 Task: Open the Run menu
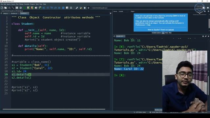17,4
